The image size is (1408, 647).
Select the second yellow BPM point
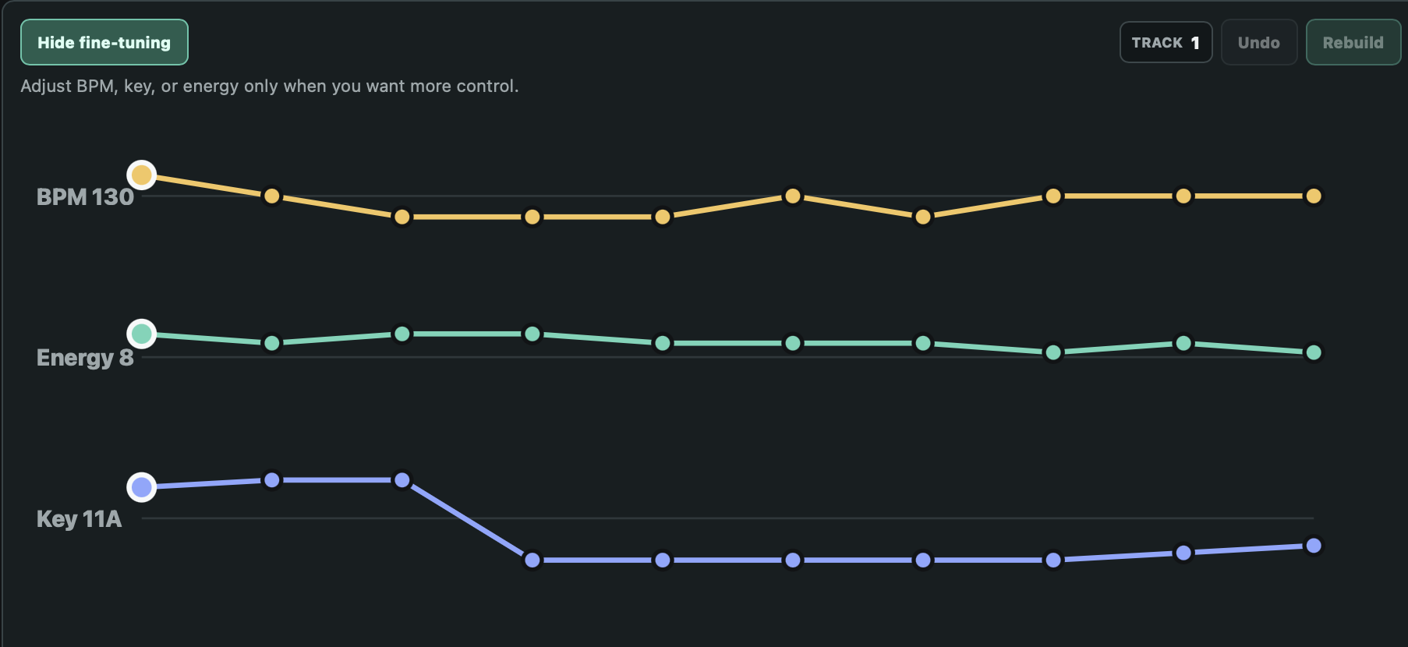[x=272, y=196]
